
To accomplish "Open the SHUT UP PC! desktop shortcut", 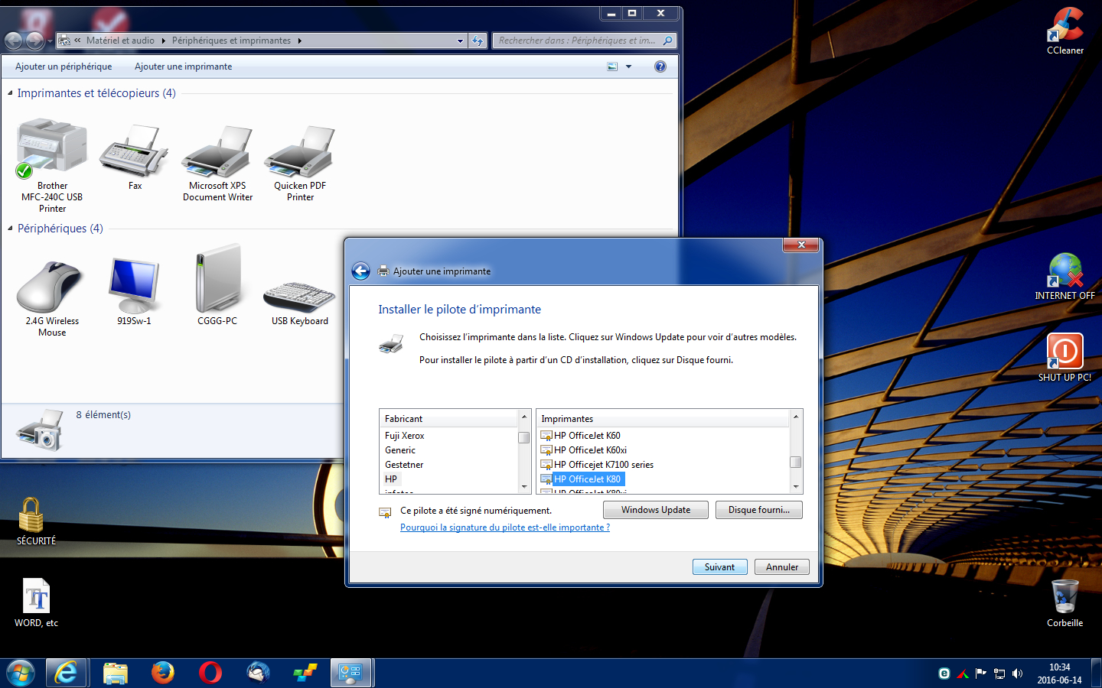I will pyautogui.click(x=1065, y=358).
